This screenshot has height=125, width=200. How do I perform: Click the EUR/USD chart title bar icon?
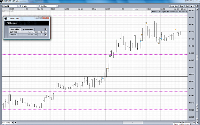click(x=2, y=1)
